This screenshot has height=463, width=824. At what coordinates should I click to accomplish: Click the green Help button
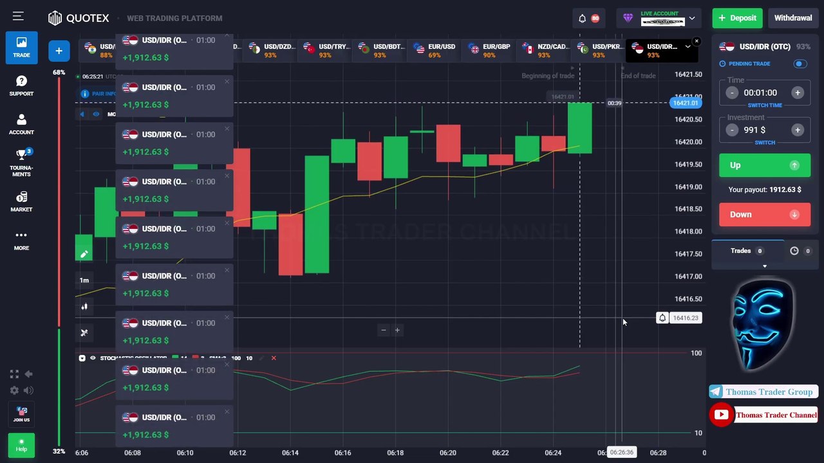(21, 445)
